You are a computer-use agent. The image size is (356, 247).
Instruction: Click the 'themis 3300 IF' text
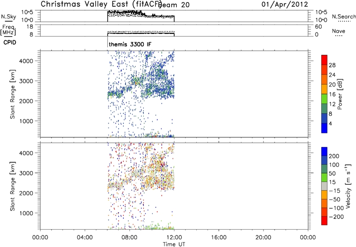tap(130, 44)
